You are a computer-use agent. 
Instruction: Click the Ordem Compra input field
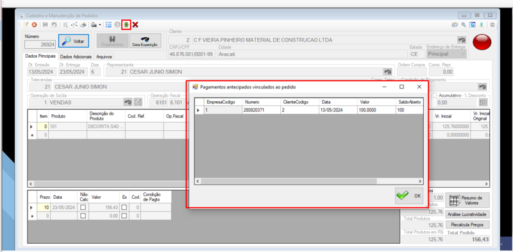[412, 72]
